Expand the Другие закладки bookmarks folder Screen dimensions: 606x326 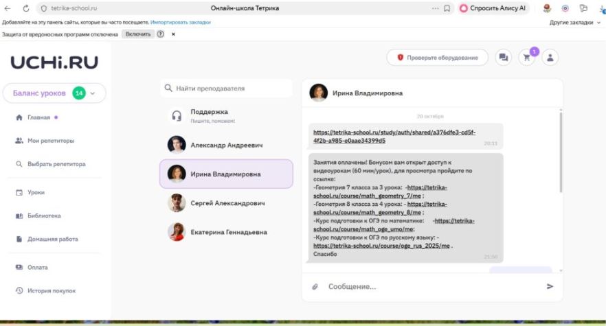click(x=574, y=22)
